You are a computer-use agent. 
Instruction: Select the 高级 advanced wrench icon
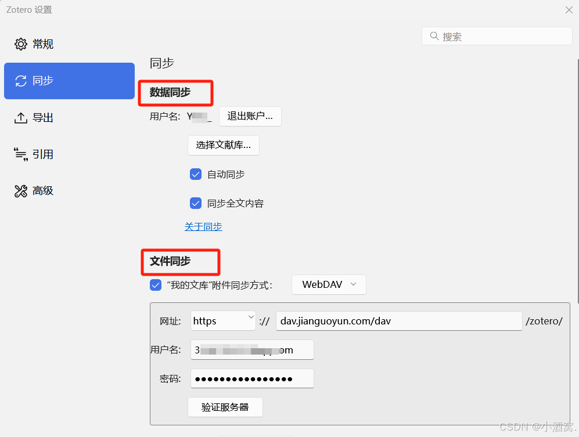pyautogui.click(x=20, y=190)
